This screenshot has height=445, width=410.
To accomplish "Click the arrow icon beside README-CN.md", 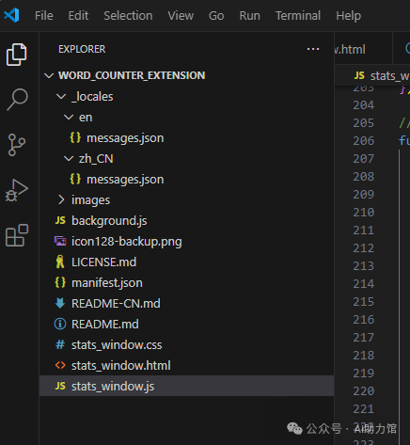I will [60, 303].
